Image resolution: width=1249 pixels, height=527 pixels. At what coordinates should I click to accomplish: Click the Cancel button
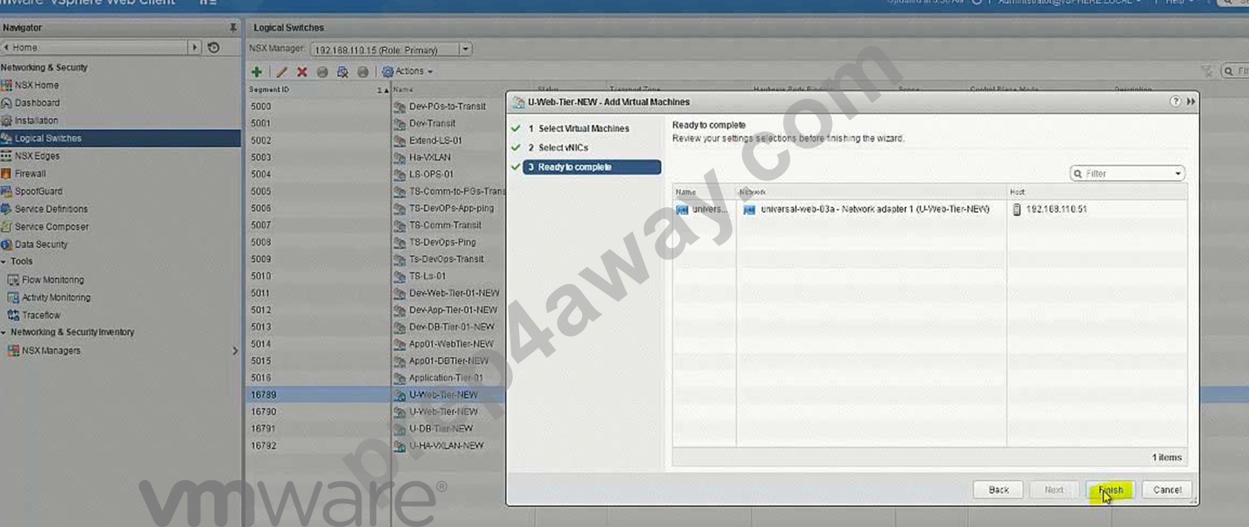pos(1167,490)
